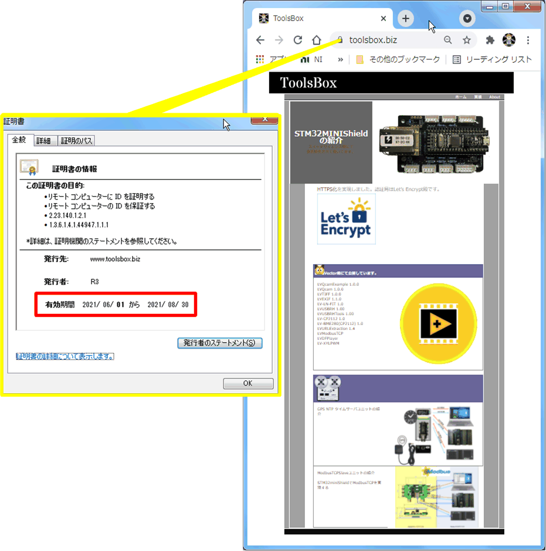Viewport: 546px width, 551px height.
Task: Open the LVUSBRH 1.00 link
Action: click(x=331, y=309)
